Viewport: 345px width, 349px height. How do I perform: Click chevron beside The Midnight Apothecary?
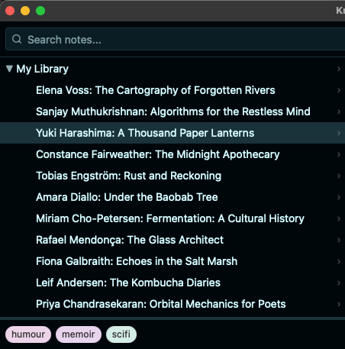click(339, 154)
